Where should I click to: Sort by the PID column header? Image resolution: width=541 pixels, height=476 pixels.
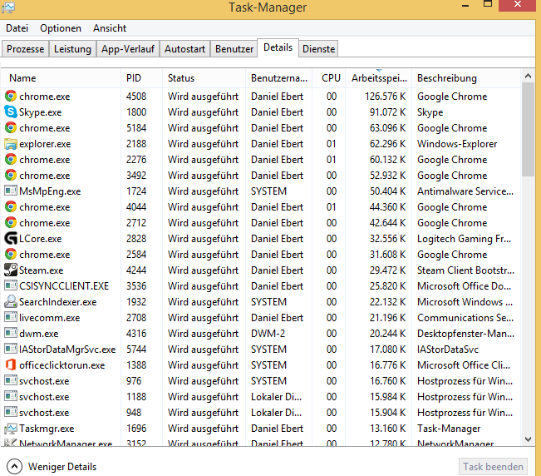[141, 78]
